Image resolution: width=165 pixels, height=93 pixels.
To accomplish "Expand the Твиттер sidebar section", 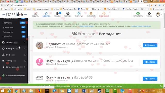I will point(14,61).
